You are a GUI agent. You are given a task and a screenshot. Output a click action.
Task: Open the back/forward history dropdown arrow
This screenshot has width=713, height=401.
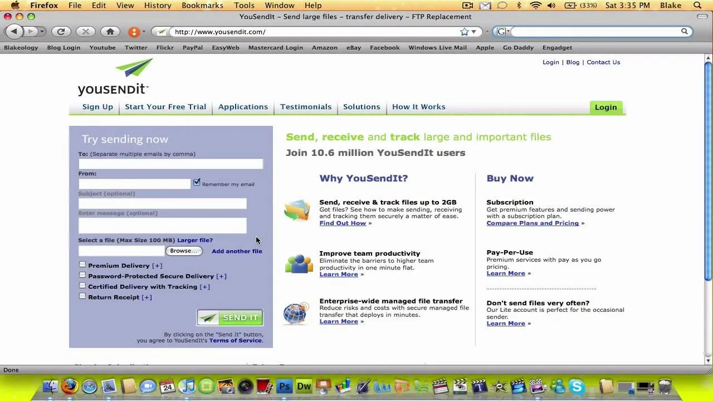(42, 32)
